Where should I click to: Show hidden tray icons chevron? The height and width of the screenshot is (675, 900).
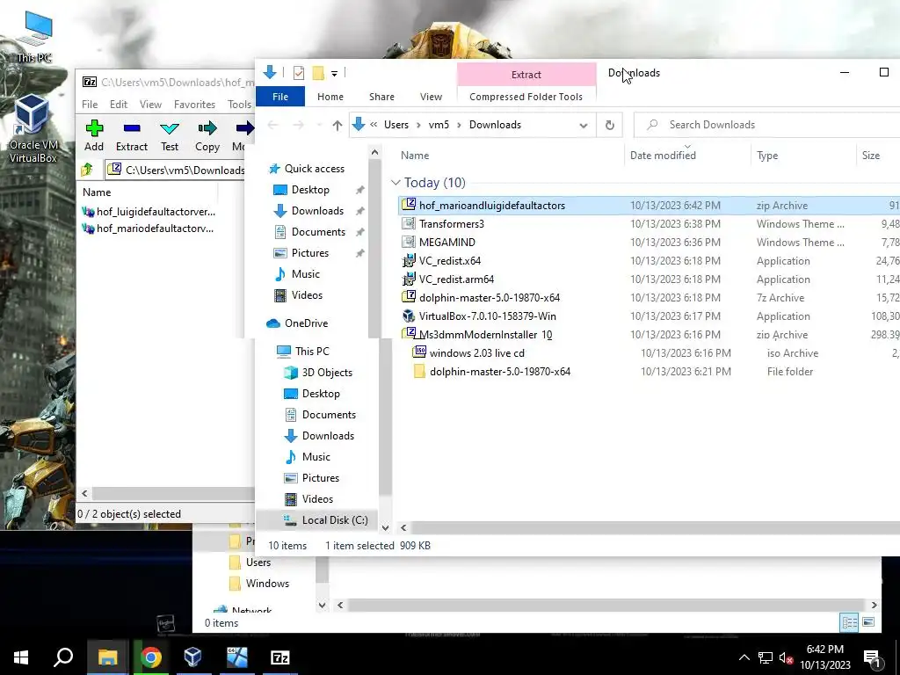(x=744, y=657)
